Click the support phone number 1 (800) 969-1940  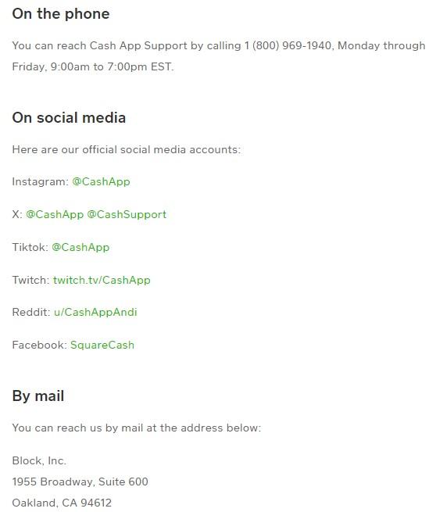pos(288,45)
